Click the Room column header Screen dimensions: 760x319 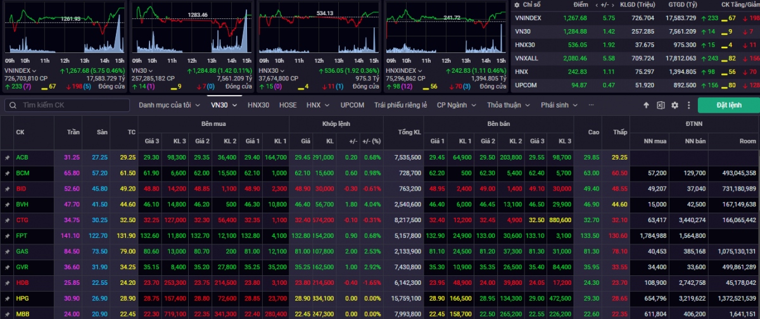[x=747, y=141]
